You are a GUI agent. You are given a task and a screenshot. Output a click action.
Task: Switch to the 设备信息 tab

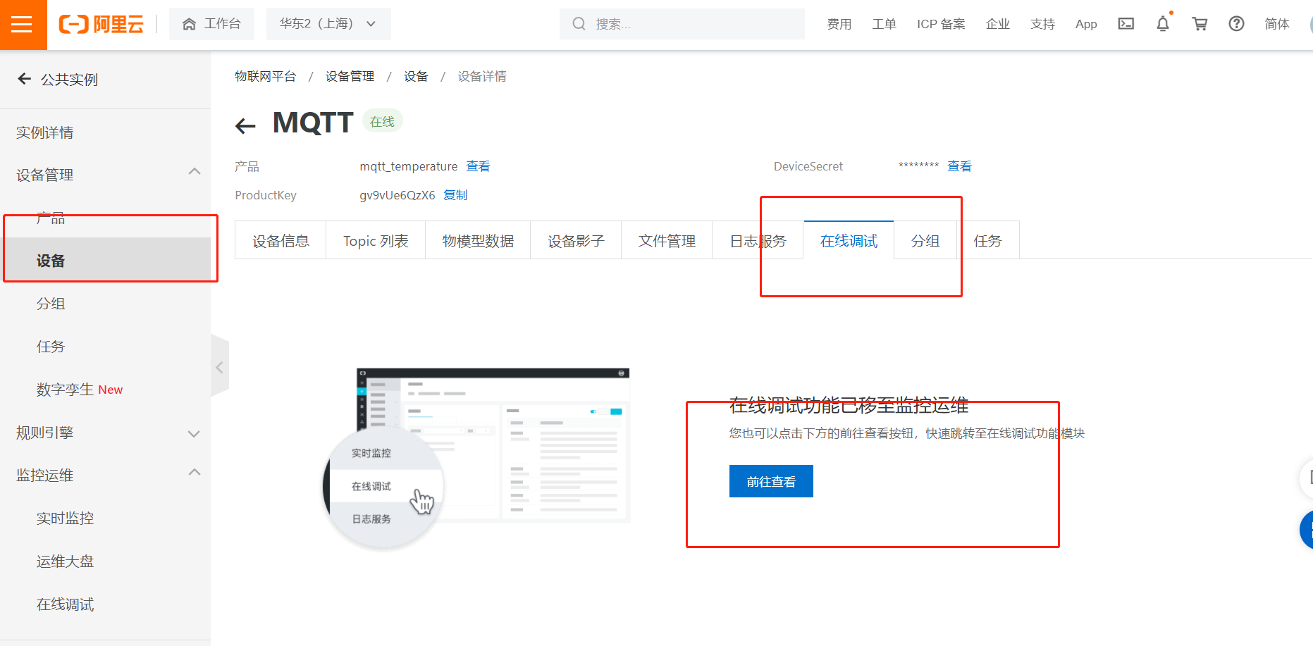[281, 241]
